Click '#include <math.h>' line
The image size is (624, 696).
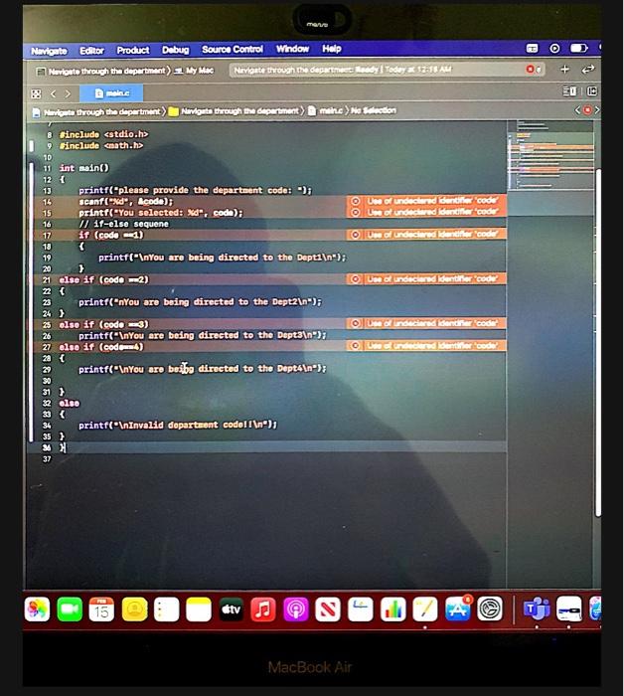coord(101,145)
